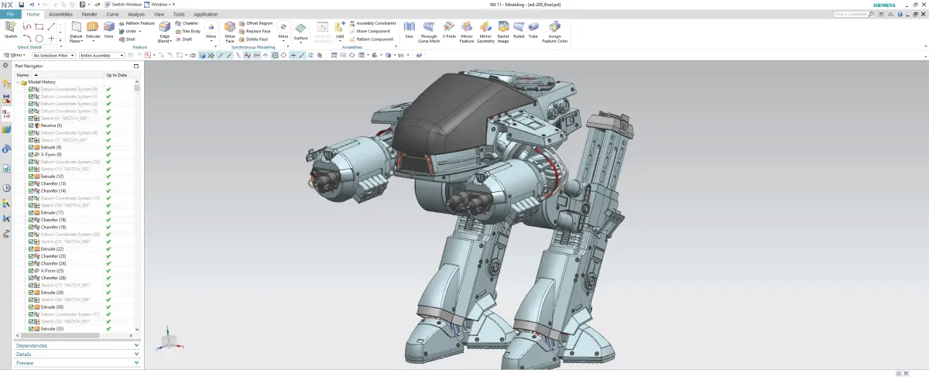
Task: Toggle checkbox for Extrude (22)
Action: tap(31, 248)
